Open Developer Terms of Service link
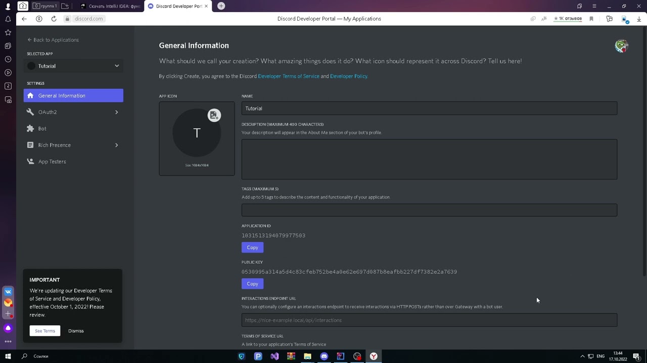The image size is (647, 363). coord(289,76)
